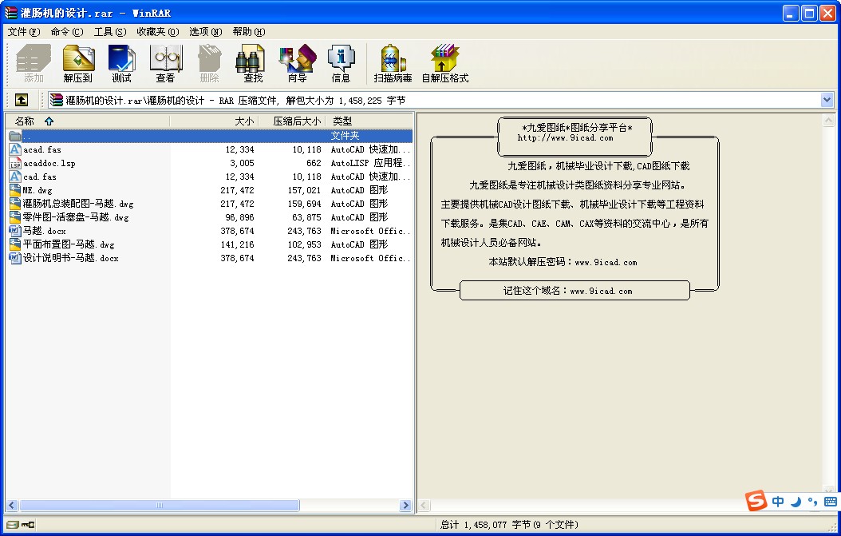Click the 总计 1,458,077 字节 status text
Screen dimensions: 841x536
(x=509, y=525)
